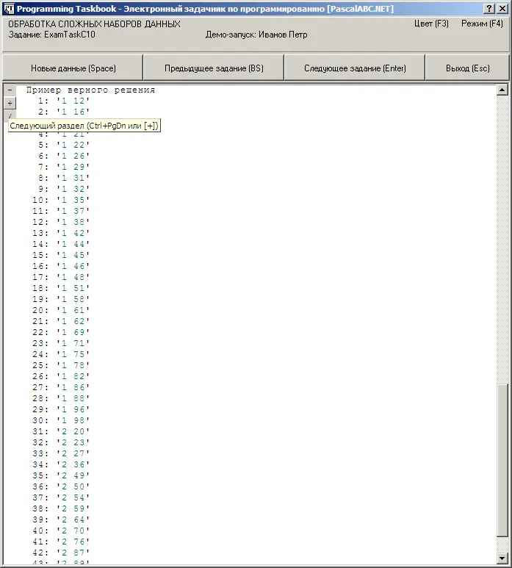This screenshot has height=568, width=512.
Task: Select result line 27: '1 86'
Action: click(60, 387)
